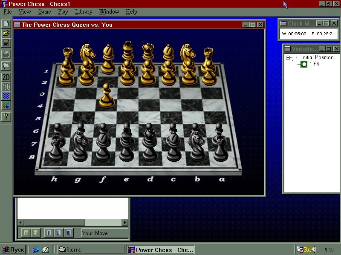Open the File menu
The image size is (341, 255).
point(8,12)
